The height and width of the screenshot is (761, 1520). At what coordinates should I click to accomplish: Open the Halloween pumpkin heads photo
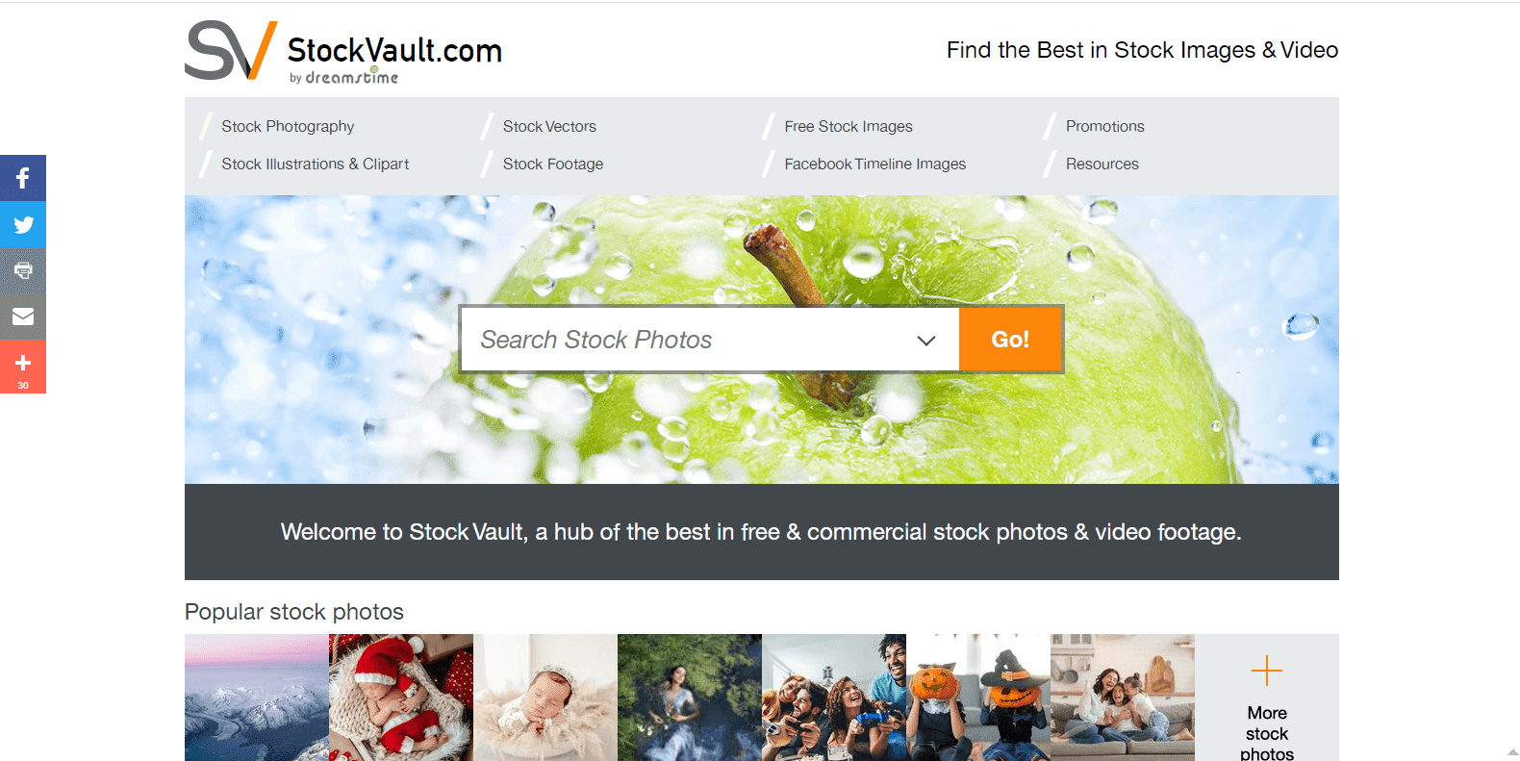978,698
